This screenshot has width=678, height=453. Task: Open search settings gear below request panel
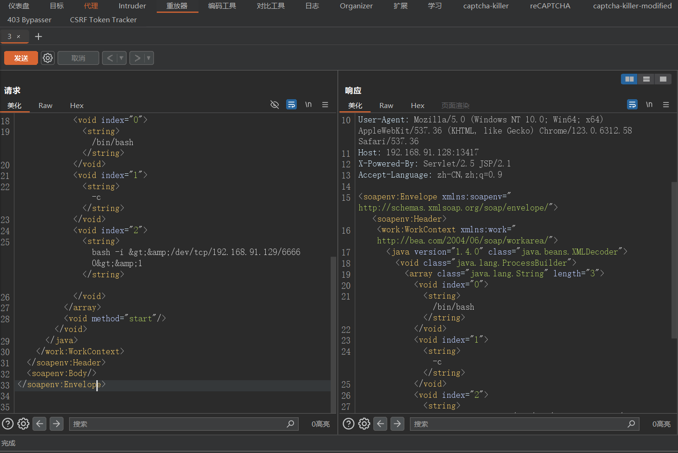(x=23, y=424)
